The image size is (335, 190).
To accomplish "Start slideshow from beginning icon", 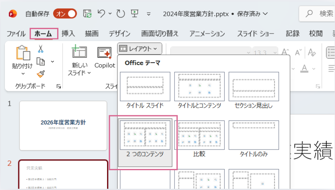I will (135, 14).
